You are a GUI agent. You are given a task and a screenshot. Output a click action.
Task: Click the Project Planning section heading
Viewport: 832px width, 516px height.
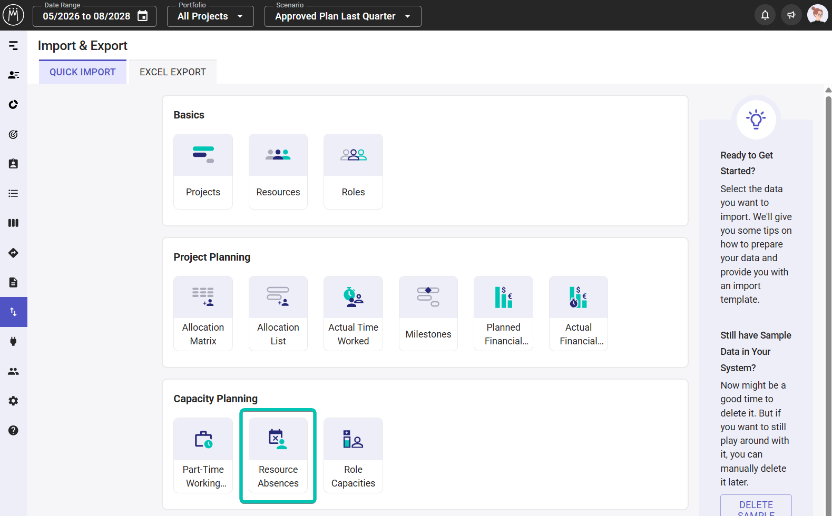tap(212, 257)
